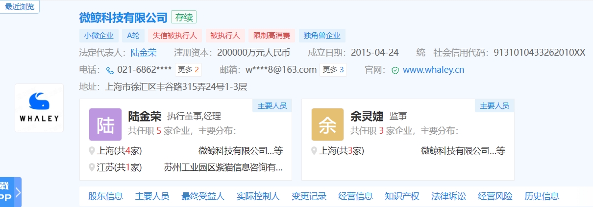Image resolution: width=593 pixels, height=207 pixels.
Task: Click the yellow 余 avatar icon
Action: [x=328, y=124]
